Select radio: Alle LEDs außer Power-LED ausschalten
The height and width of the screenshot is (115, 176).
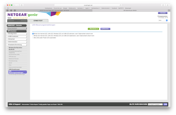click(33, 38)
